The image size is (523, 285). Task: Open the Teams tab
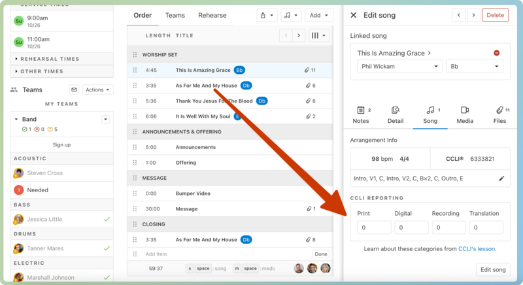[x=175, y=15]
